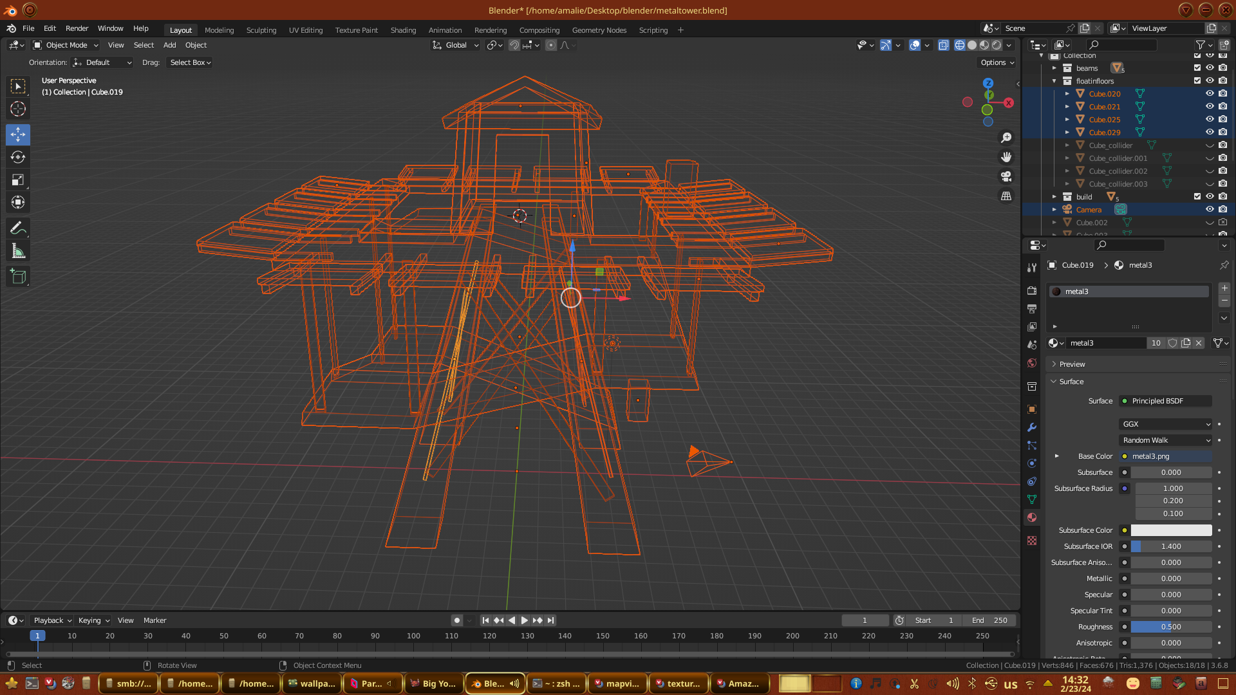
Task: Select the Move tool in the toolbar
Action: point(18,134)
